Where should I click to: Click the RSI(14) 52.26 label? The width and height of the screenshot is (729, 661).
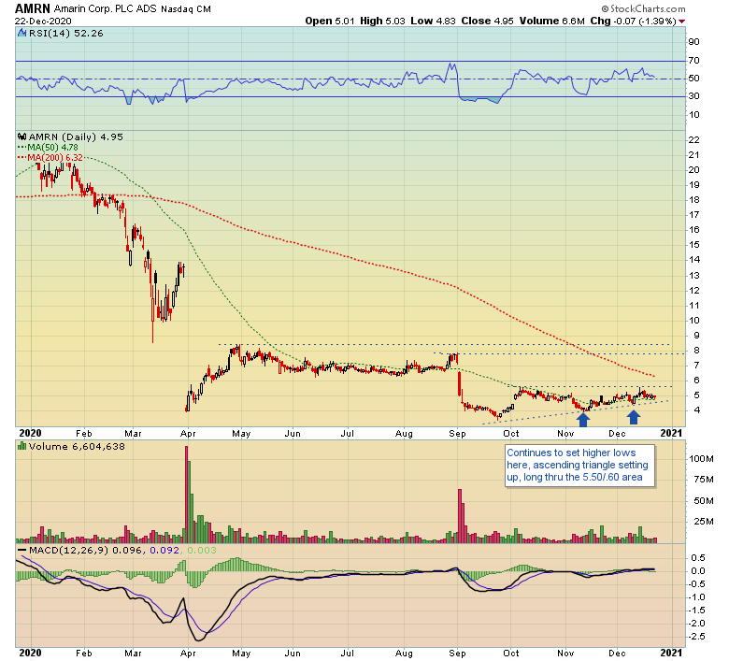pos(66,34)
